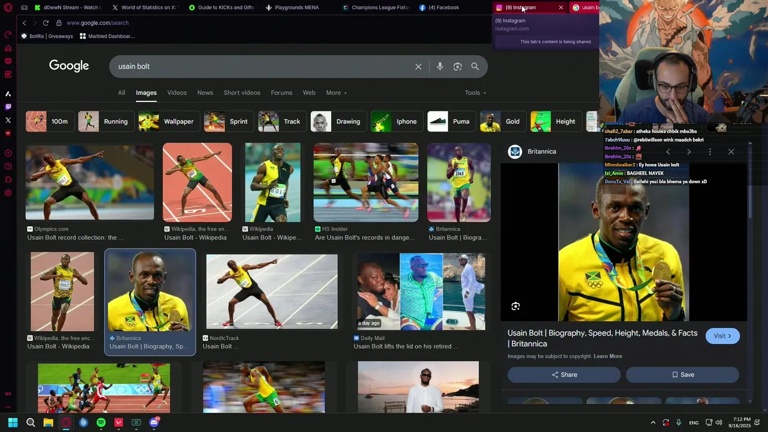Filter images by Wallpaper chip
768x432 pixels.
tap(169, 122)
